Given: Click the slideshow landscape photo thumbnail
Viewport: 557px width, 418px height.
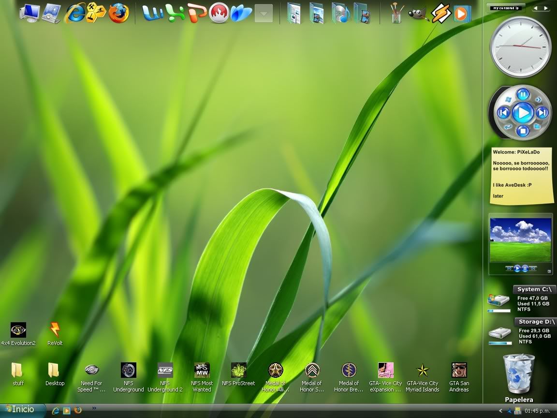Looking at the screenshot, I should click(520, 239).
